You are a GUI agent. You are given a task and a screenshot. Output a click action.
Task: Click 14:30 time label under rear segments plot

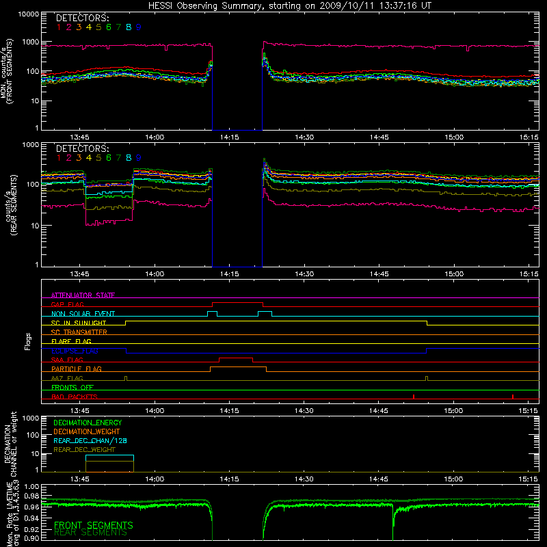[x=304, y=274]
